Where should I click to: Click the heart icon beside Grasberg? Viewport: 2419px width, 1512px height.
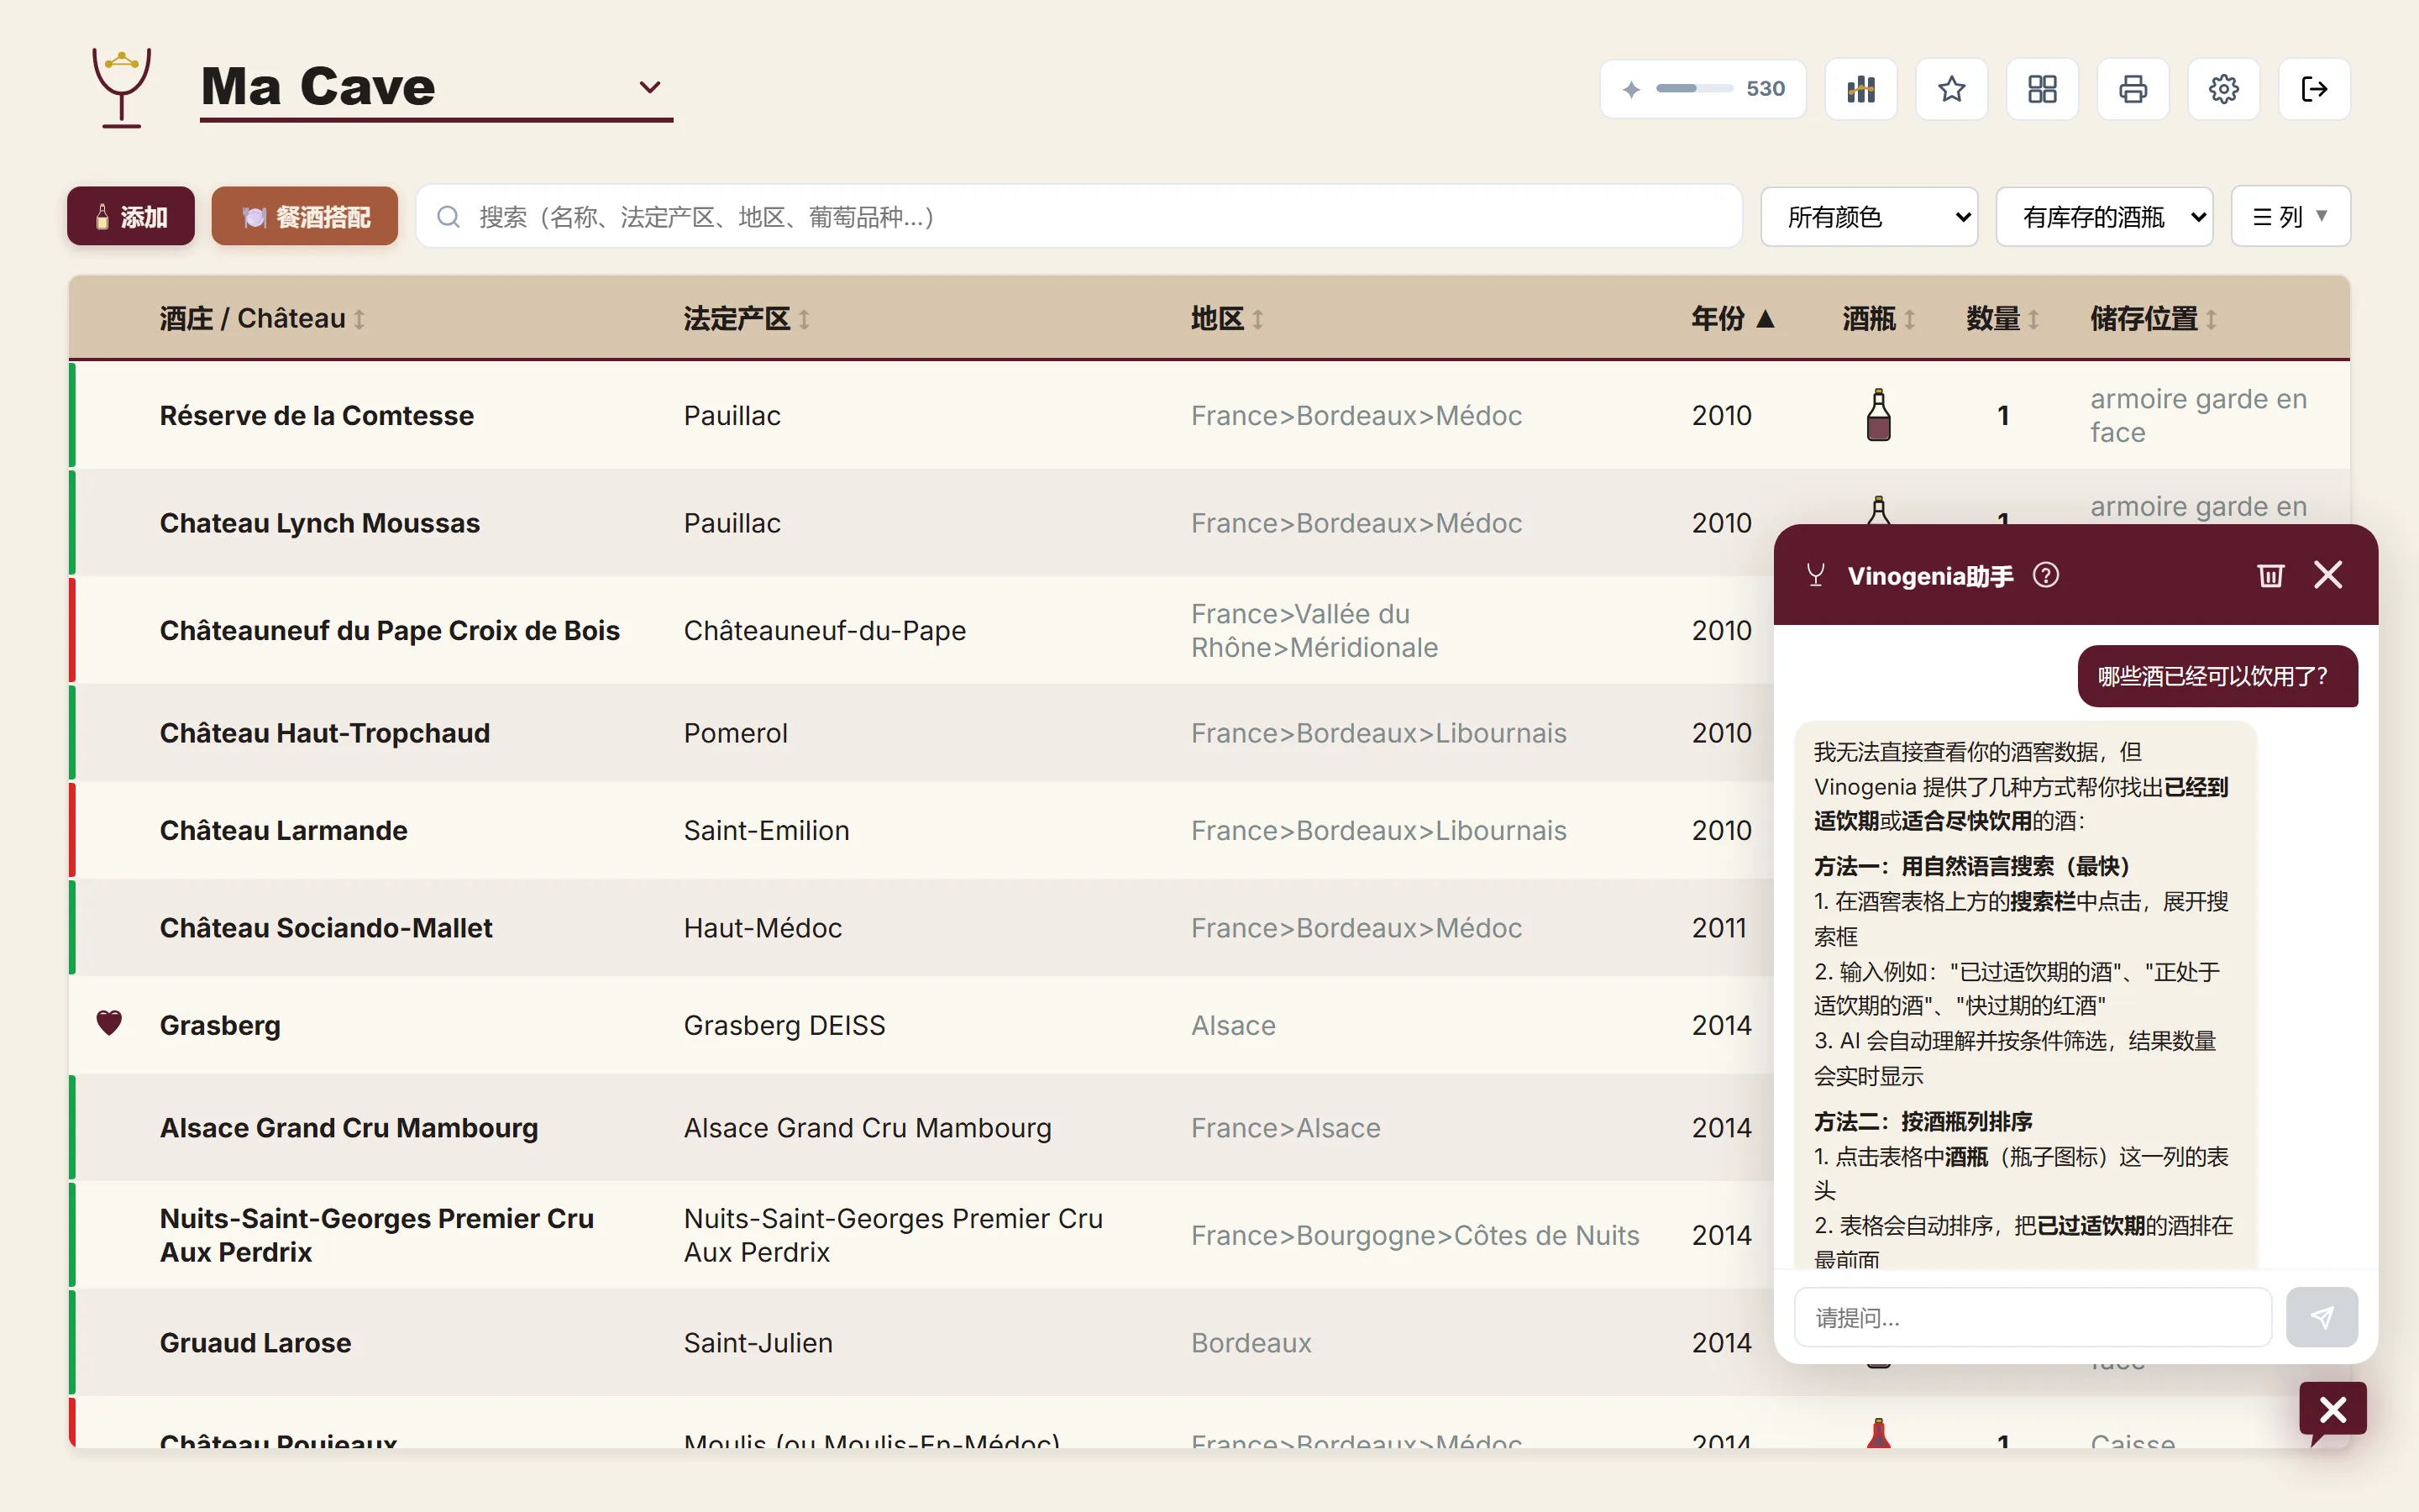(109, 1023)
